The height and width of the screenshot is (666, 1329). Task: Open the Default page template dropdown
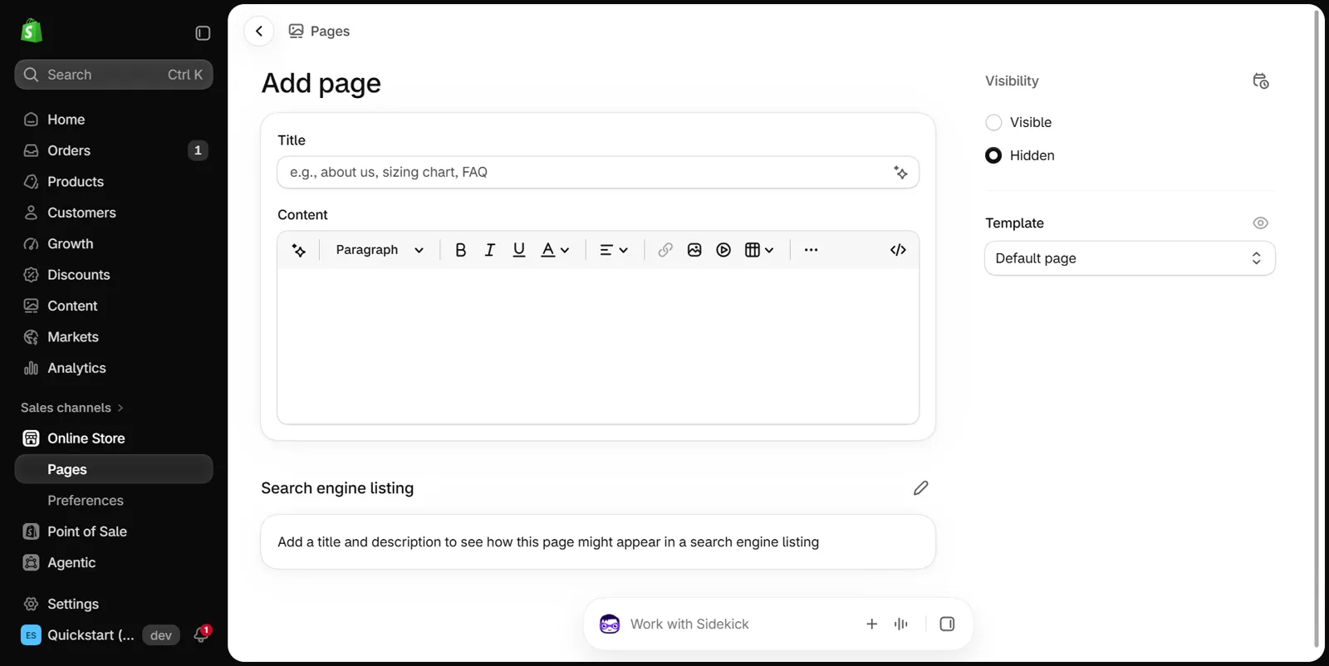point(1130,258)
